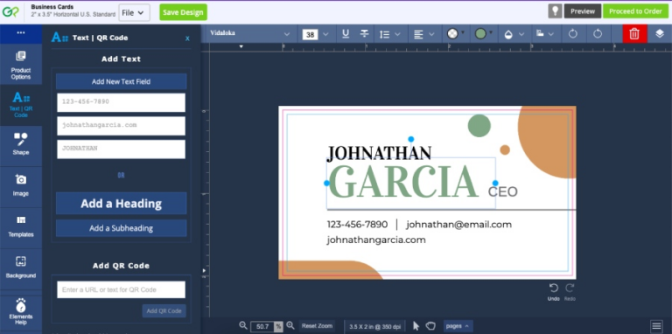Select johnathangarcia.com text on card
Image resolution: width=672 pixels, height=334 pixels.
click(x=376, y=240)
